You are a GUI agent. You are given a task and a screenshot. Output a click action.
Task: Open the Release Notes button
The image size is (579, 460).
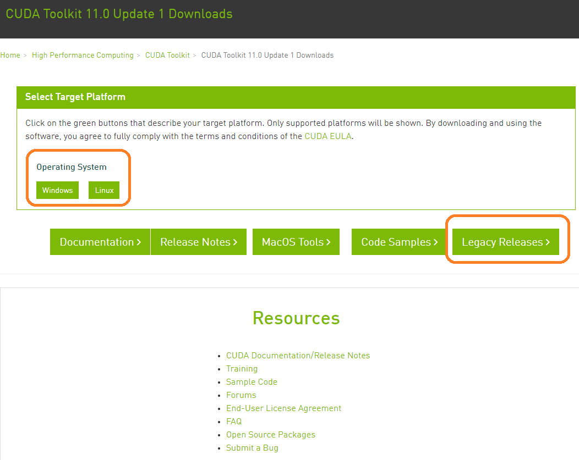point(199,242)
